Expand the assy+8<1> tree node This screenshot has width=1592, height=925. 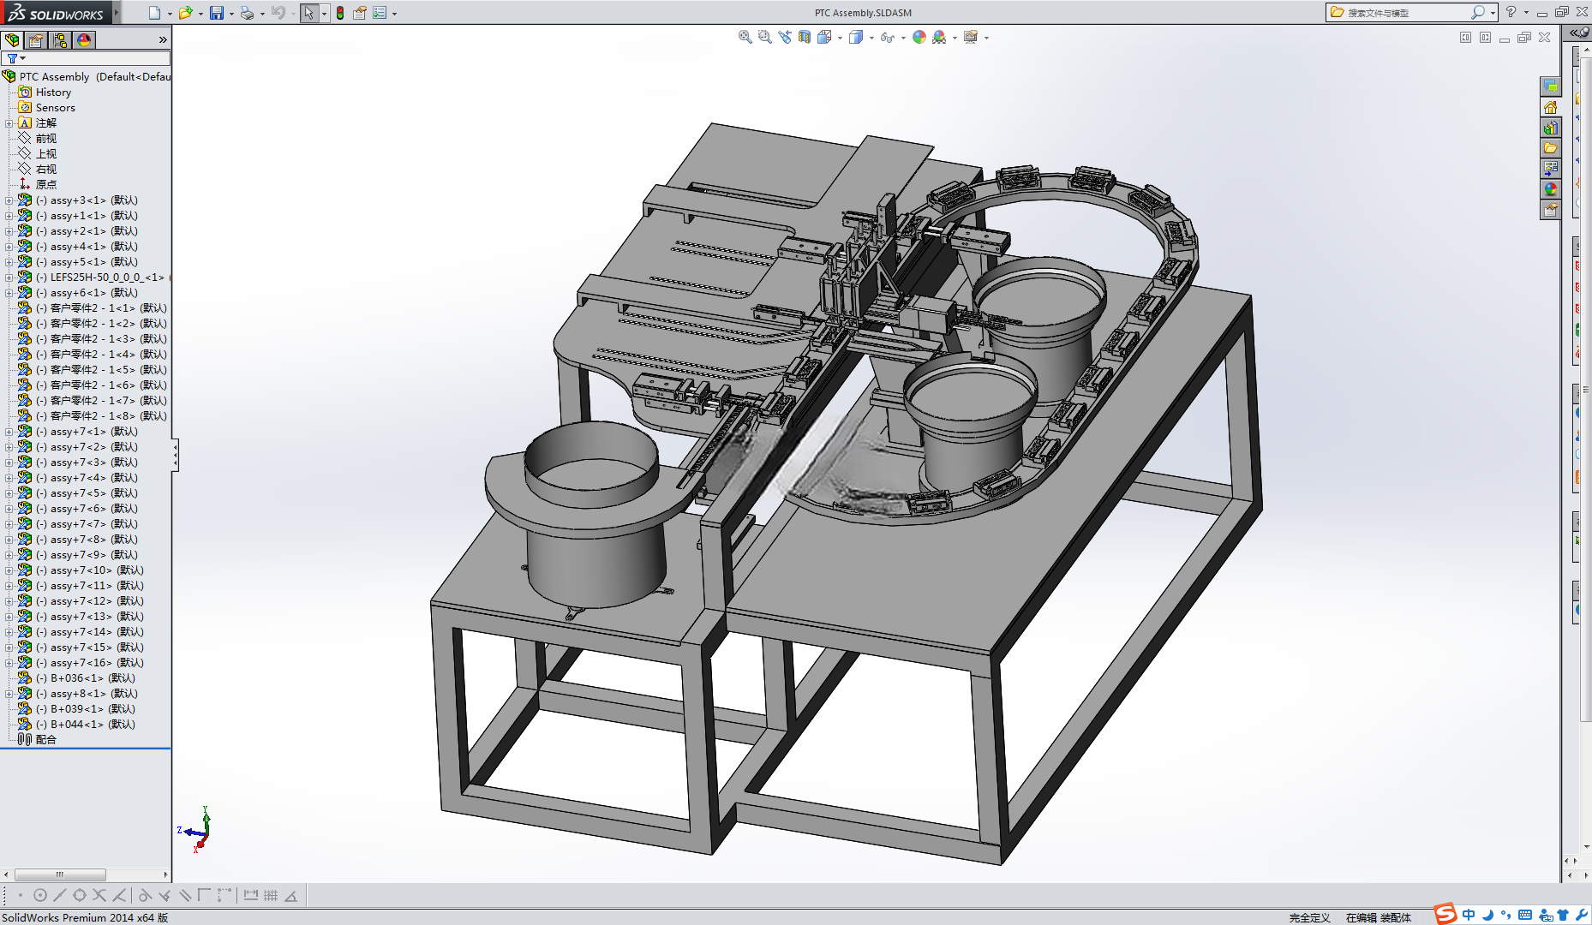9,694
